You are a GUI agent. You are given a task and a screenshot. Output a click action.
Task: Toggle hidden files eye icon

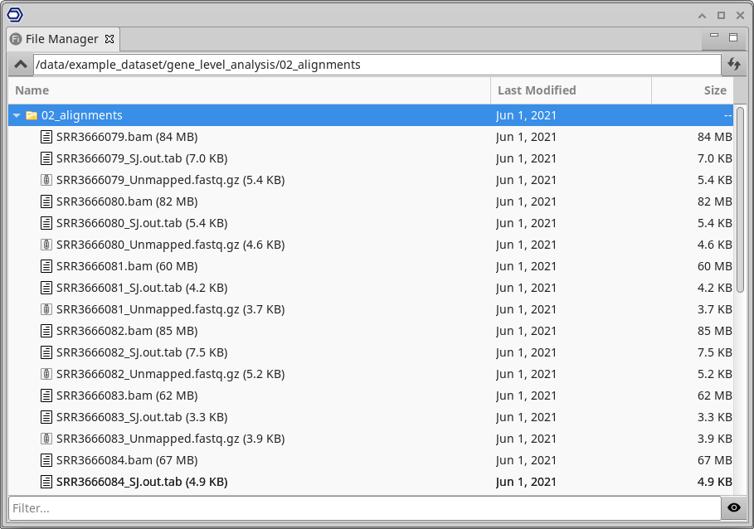pyautogui.click(x=733, y=507)
